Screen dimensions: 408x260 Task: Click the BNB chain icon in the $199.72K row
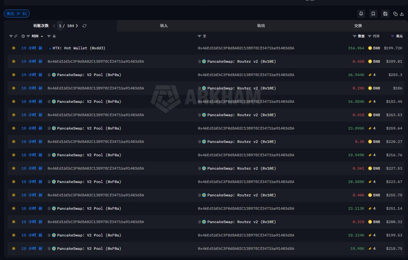click(x=14, y=48)
